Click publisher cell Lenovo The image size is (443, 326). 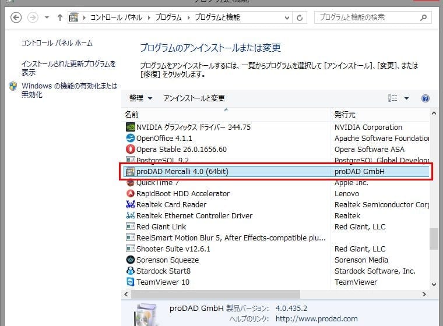tap(347, 194)
